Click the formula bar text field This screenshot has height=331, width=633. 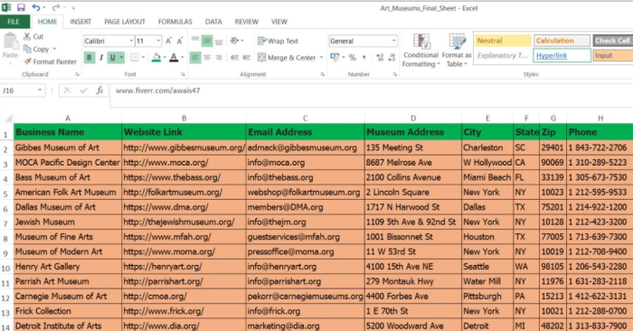point(372,95)
